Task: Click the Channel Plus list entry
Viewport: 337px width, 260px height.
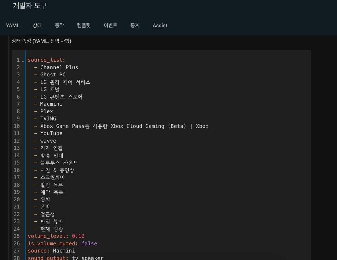Action: point(59,67)
